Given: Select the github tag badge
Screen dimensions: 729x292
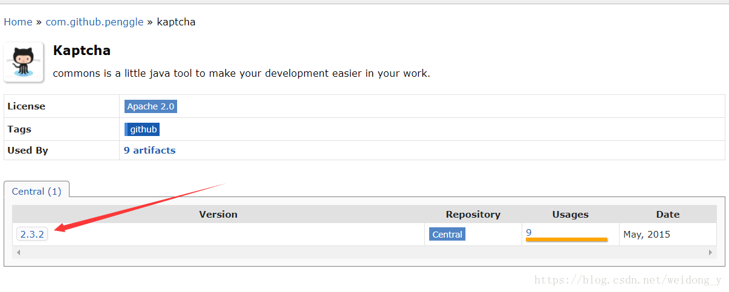Looking at the screenshot, I should [143, 129].
